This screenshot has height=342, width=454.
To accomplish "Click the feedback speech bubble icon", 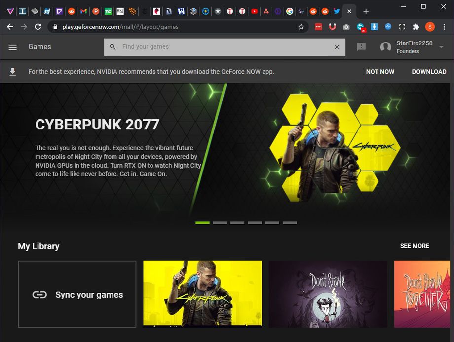I will (361, 47).
